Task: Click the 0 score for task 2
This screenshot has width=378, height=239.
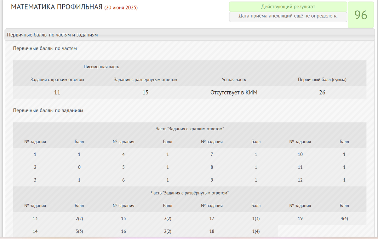Action: click(x=79, y=167)
